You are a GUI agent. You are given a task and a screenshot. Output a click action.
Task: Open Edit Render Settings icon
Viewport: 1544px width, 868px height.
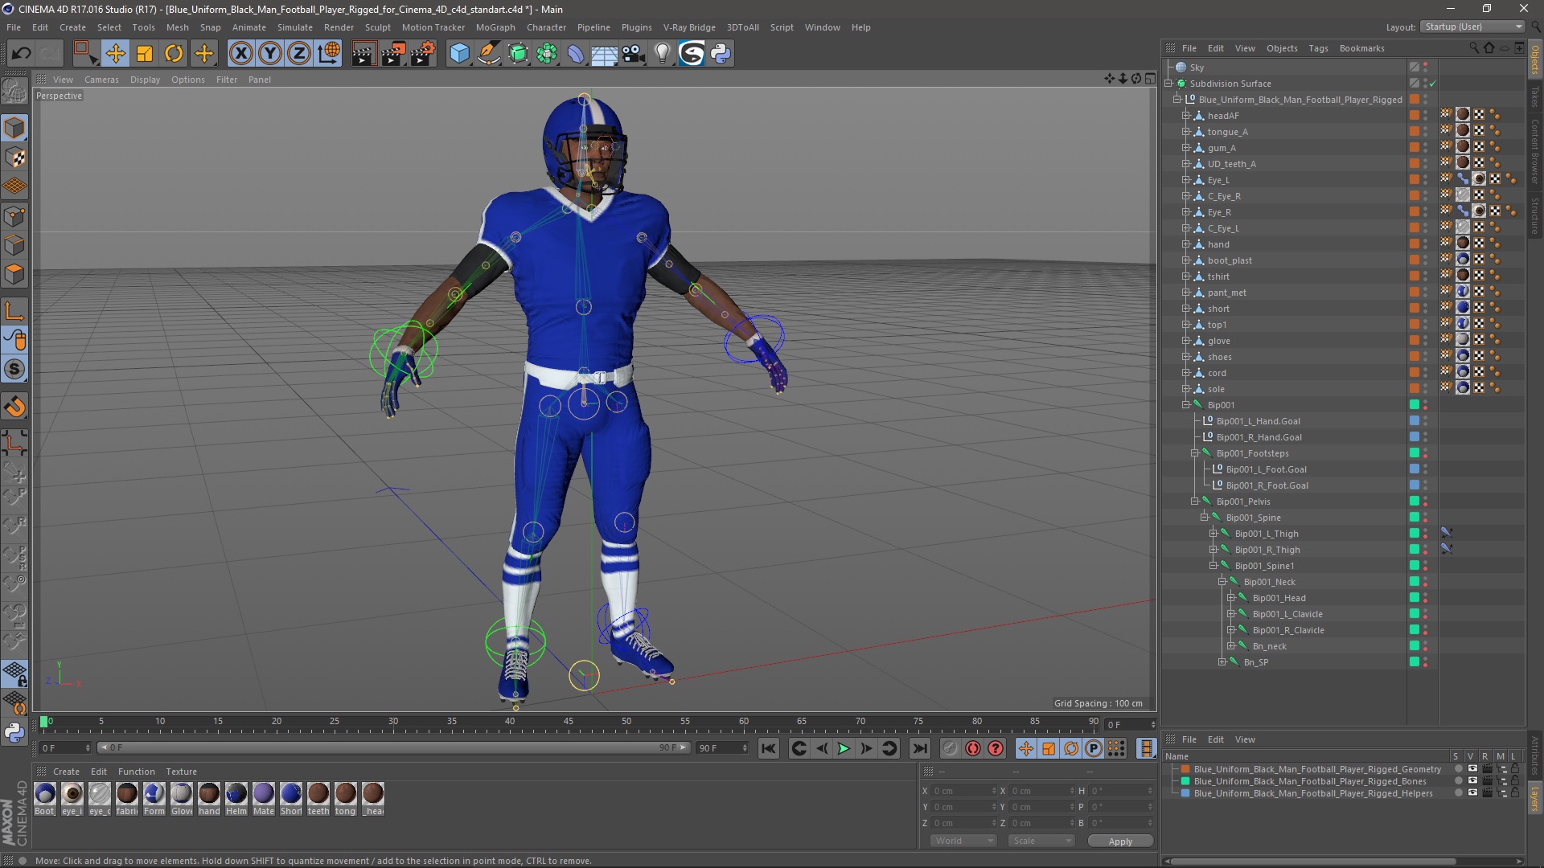pyautogui.click(x=423, y=54)
